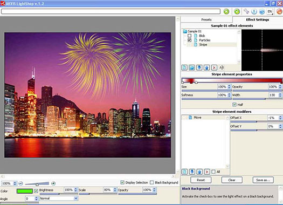Click the Angle input field
283x205 pixels.
tap(30, 199)
